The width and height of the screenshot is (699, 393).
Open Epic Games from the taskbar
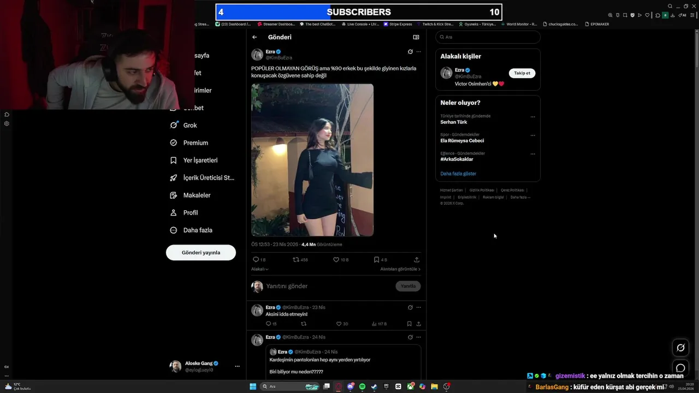tap(386, 386)
